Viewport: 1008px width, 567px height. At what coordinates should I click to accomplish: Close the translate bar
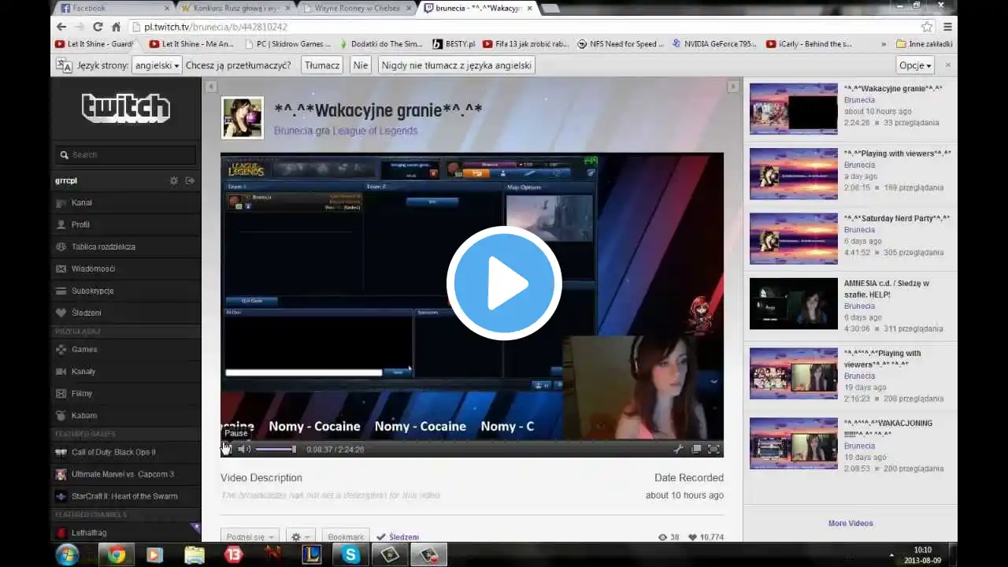pyautogui.click(x=948, y=65)
